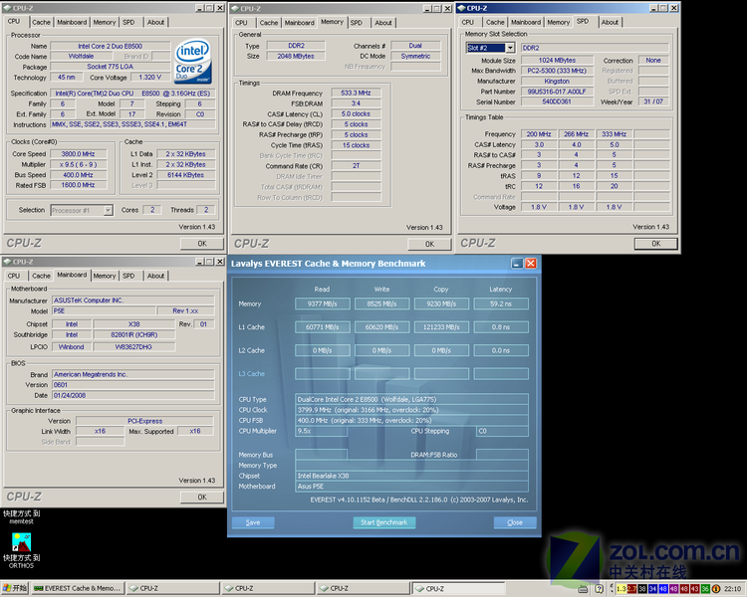Click the Memory Latency 59.2 ns result
Viewport: 747px width, 597px height.
pos(501,303)
